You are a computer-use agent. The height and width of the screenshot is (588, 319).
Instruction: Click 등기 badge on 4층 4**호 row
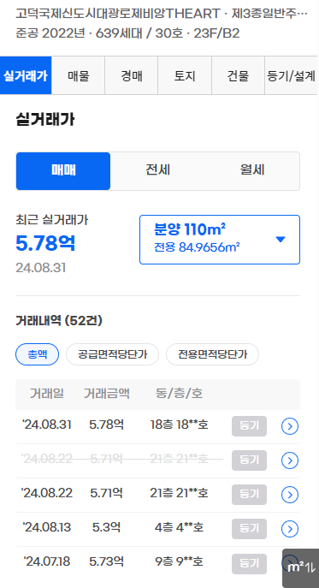[x=249, y=529]
